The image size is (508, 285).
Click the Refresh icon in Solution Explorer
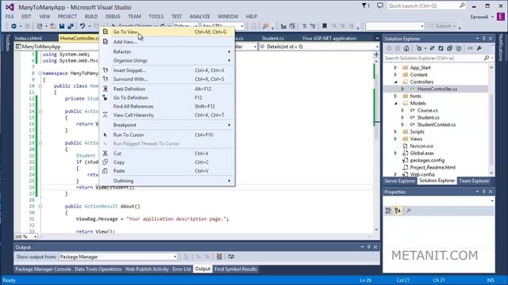[x=441, y=48]
